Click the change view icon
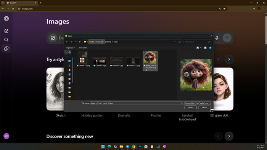 click(198, 48)
